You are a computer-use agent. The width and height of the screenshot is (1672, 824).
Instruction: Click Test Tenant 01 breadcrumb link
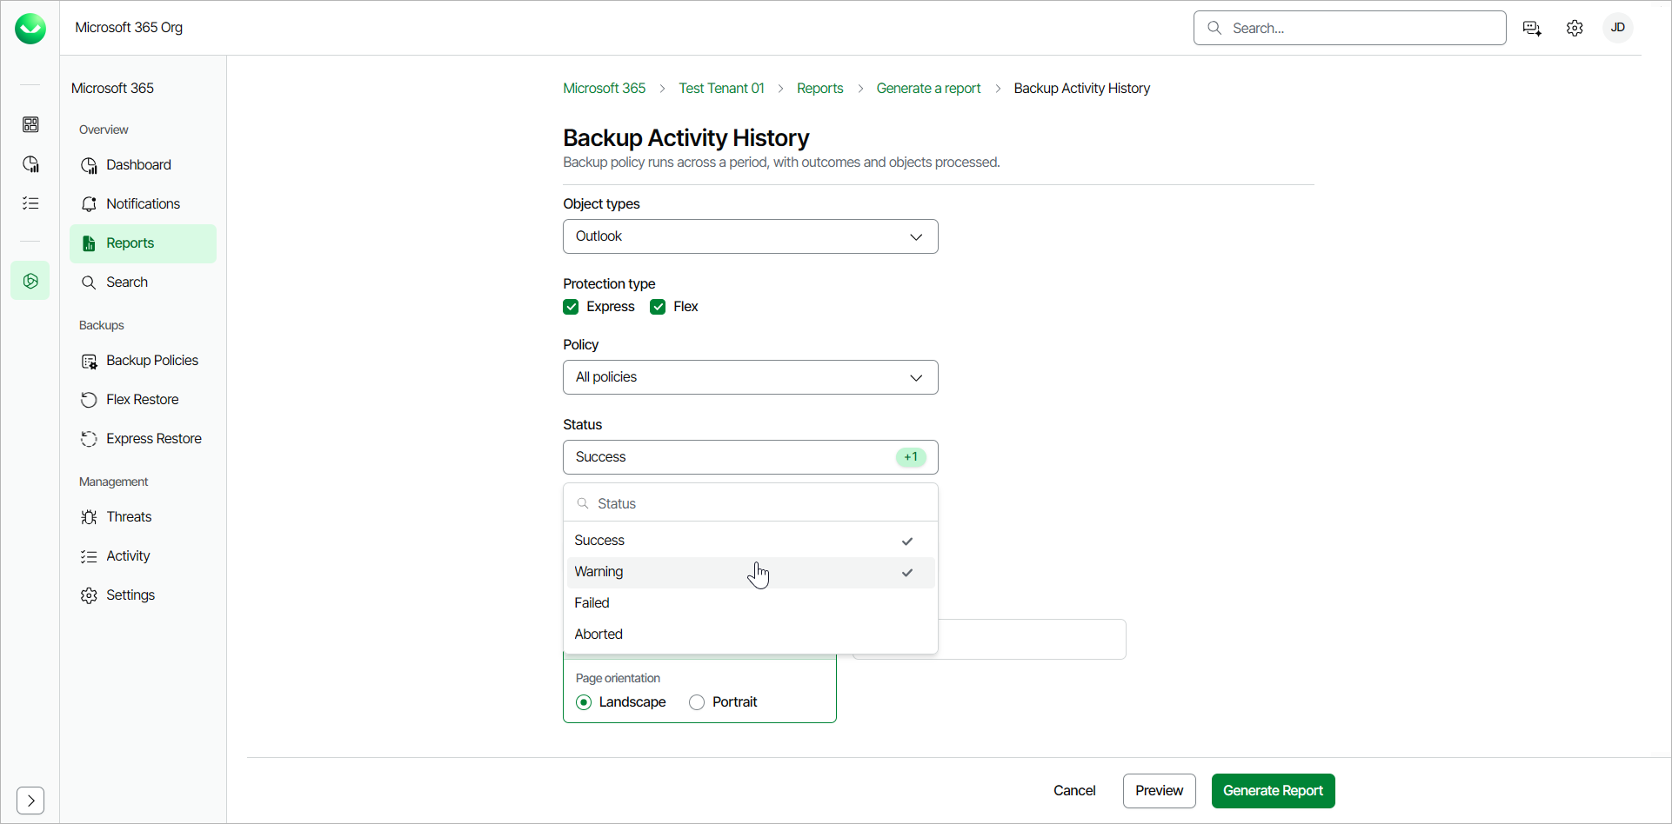pyautogui.click(x=722, y=89)
